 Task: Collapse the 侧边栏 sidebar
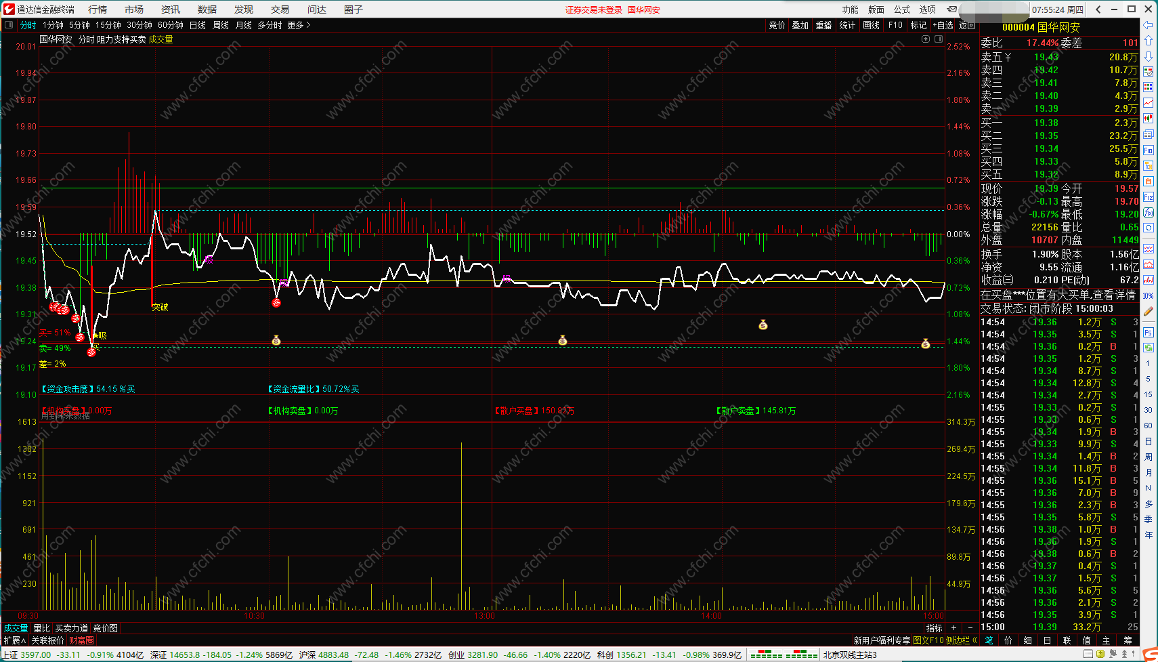(x=962, y=640)
